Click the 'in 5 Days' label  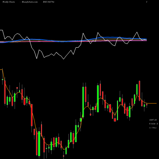pyautogui.click(x=153, y=128)
